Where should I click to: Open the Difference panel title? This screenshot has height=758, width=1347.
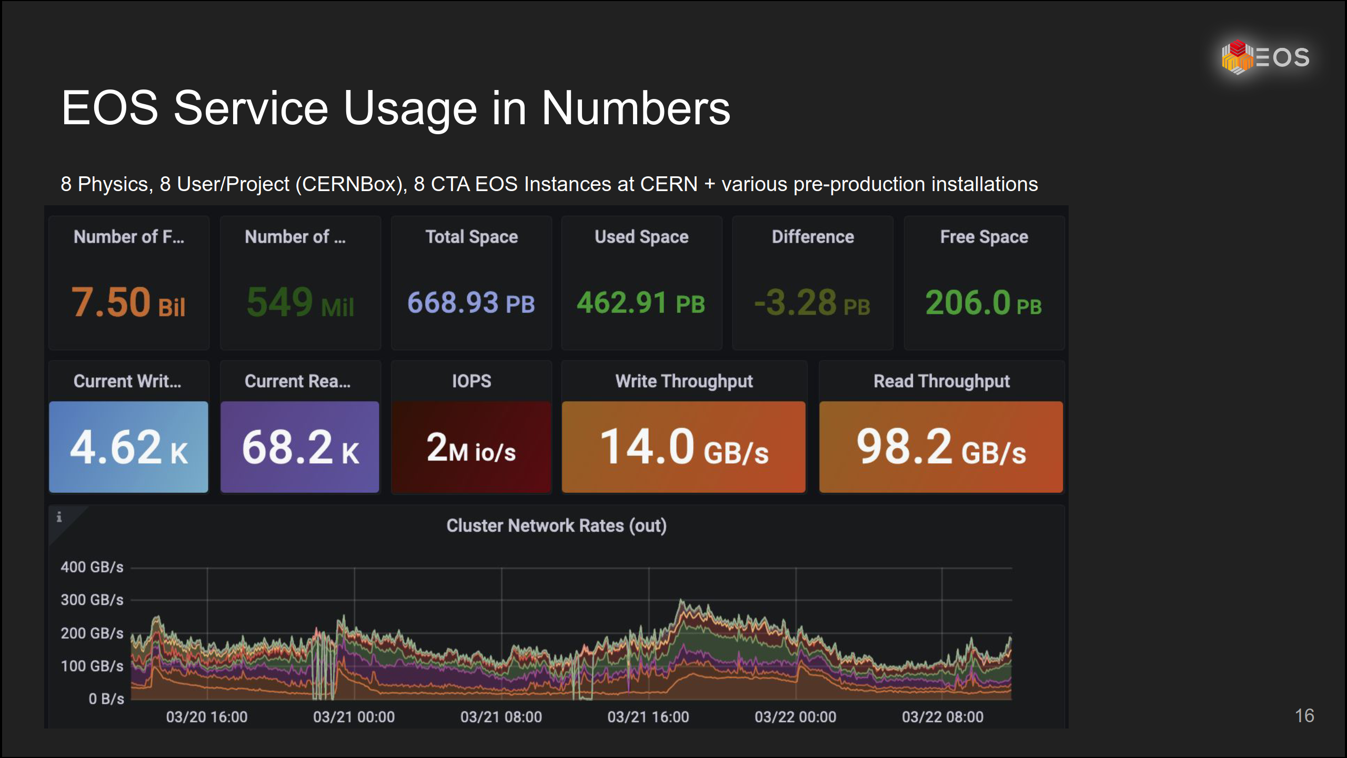pos(813,237)
